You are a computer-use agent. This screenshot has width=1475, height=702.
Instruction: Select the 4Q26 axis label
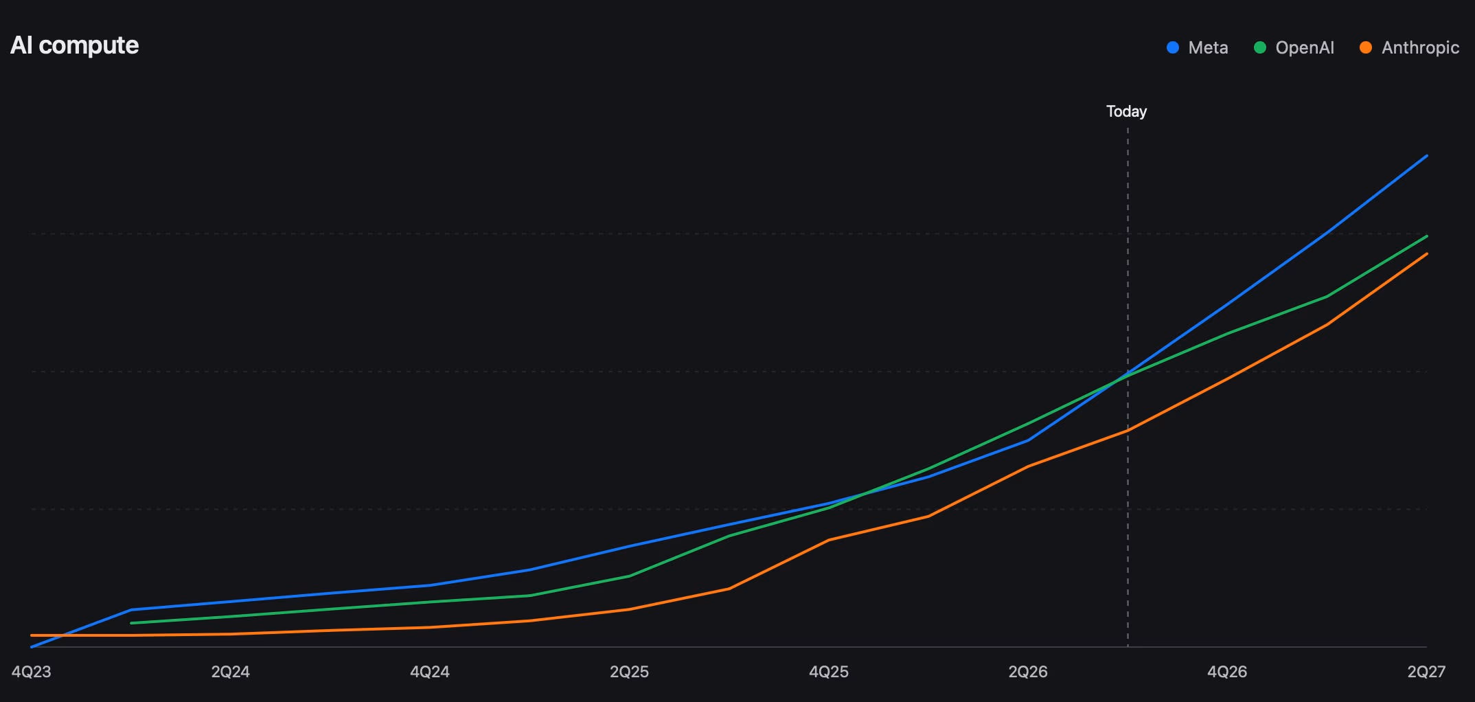click(1227, 672)
